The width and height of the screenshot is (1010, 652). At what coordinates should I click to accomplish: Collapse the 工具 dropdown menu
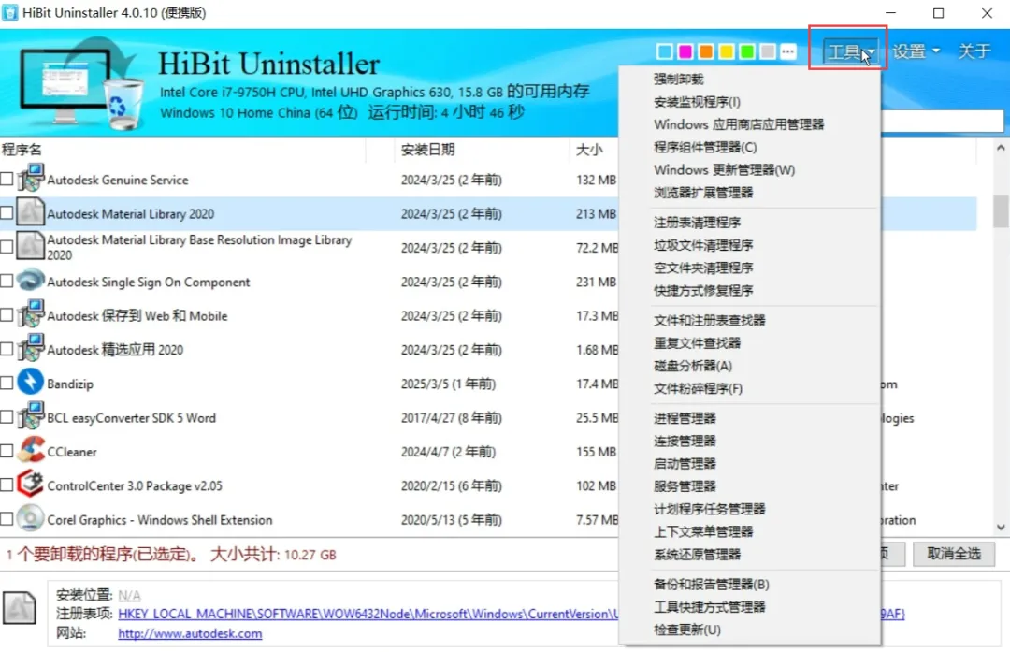(x=850, y=51)
